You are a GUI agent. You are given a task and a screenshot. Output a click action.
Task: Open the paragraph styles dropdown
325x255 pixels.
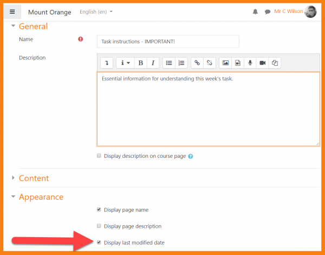tap(125, 63)
